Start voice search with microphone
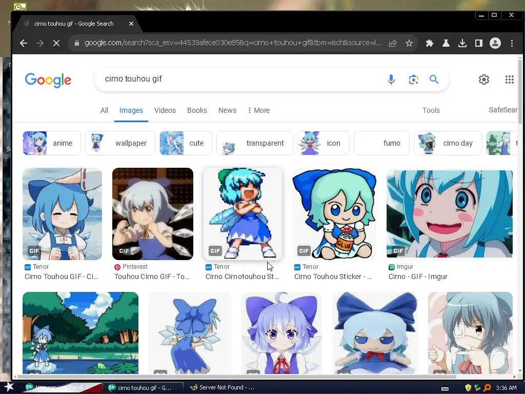Image resolution: width=525 pixels, height=394 pixels. click(x=391, y=80)
